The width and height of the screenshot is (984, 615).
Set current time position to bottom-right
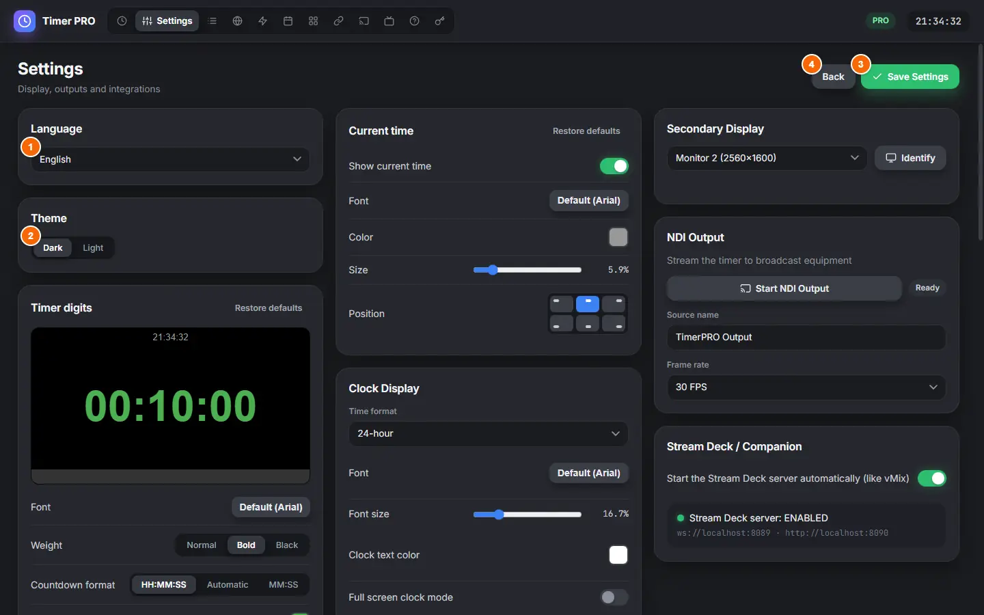click(614, 324)
